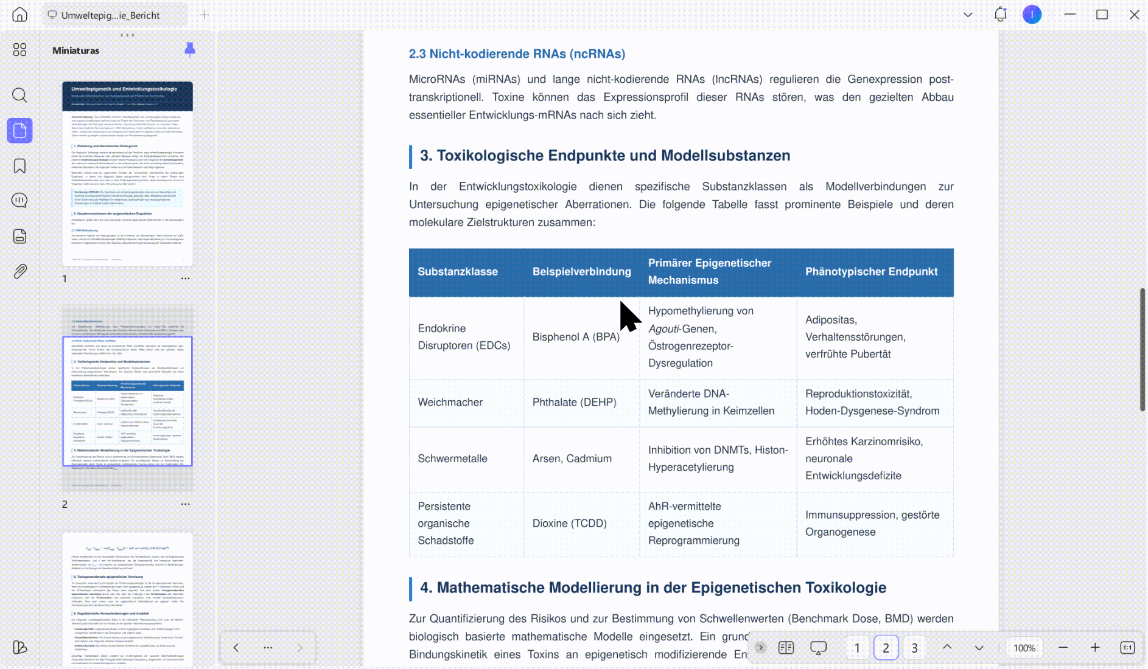The image size is (1148, 669).
Task: Open options menu for thumbnail page 2
Action: [185, 504]
